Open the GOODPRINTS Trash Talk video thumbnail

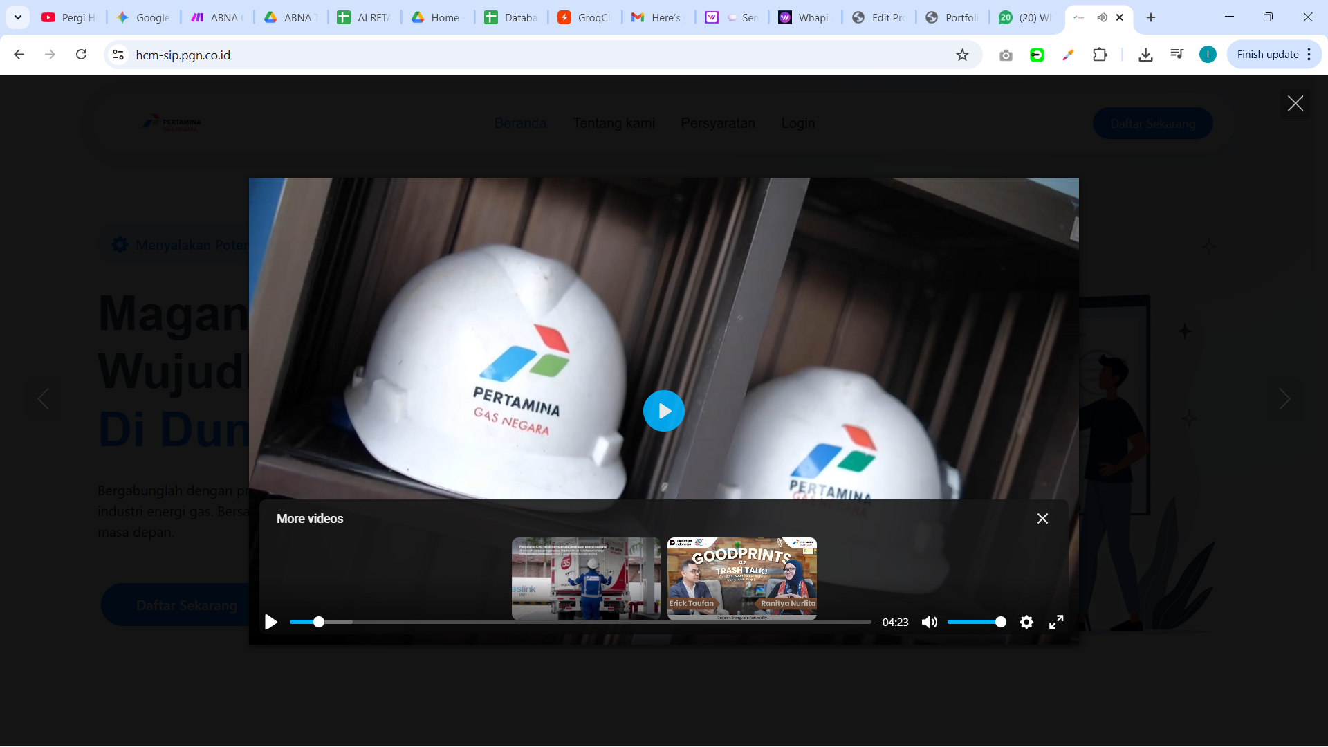click(x=741, y=578)
